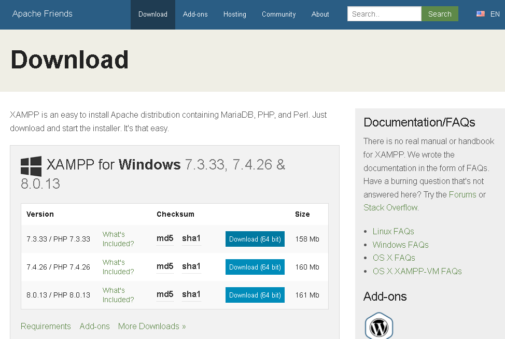Open the Requirements link
This screenshot has width=505, height=339.
point(46,326)
